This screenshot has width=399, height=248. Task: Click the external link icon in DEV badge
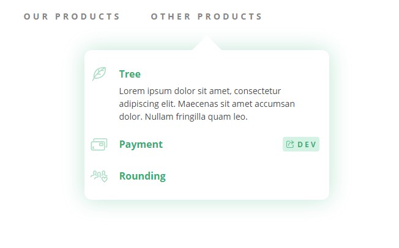[290, 145]
